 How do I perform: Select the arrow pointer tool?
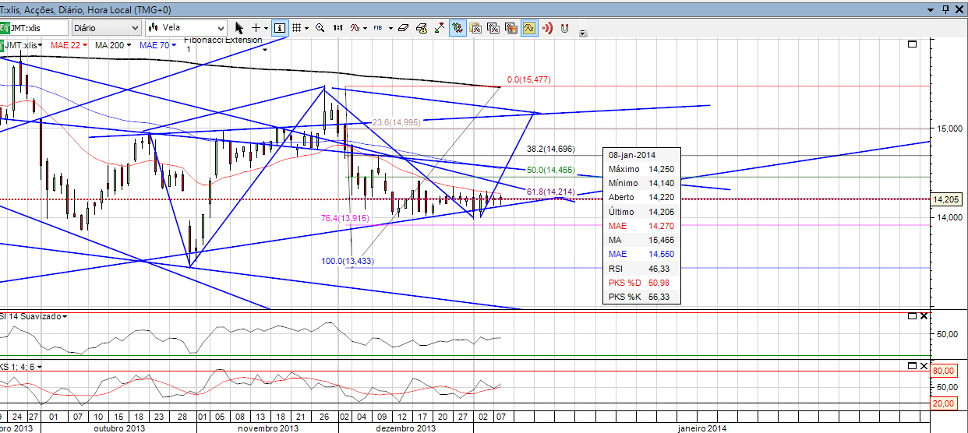239,27
